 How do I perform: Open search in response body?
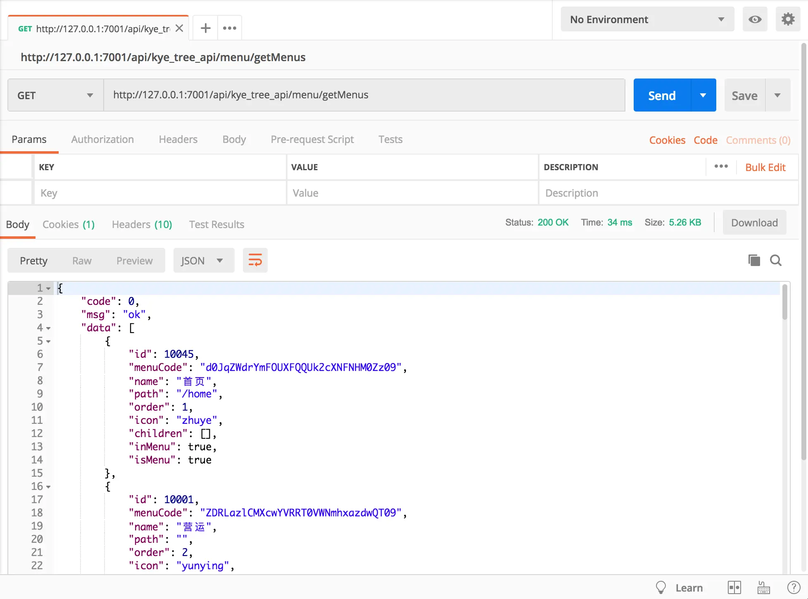pyautogui.click(x=775, y=260)
